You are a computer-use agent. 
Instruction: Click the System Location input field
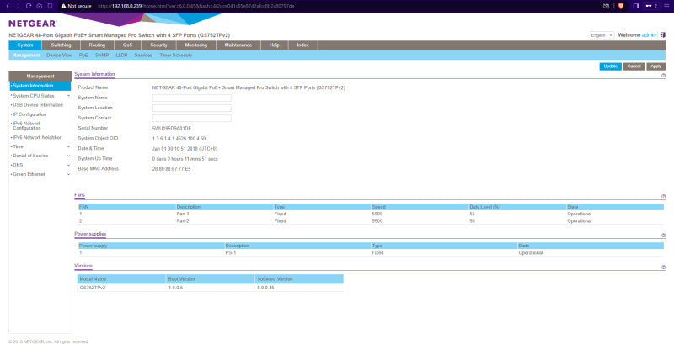point(192,108)
